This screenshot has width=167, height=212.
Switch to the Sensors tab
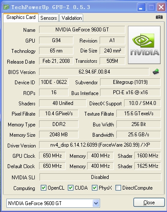49,18
